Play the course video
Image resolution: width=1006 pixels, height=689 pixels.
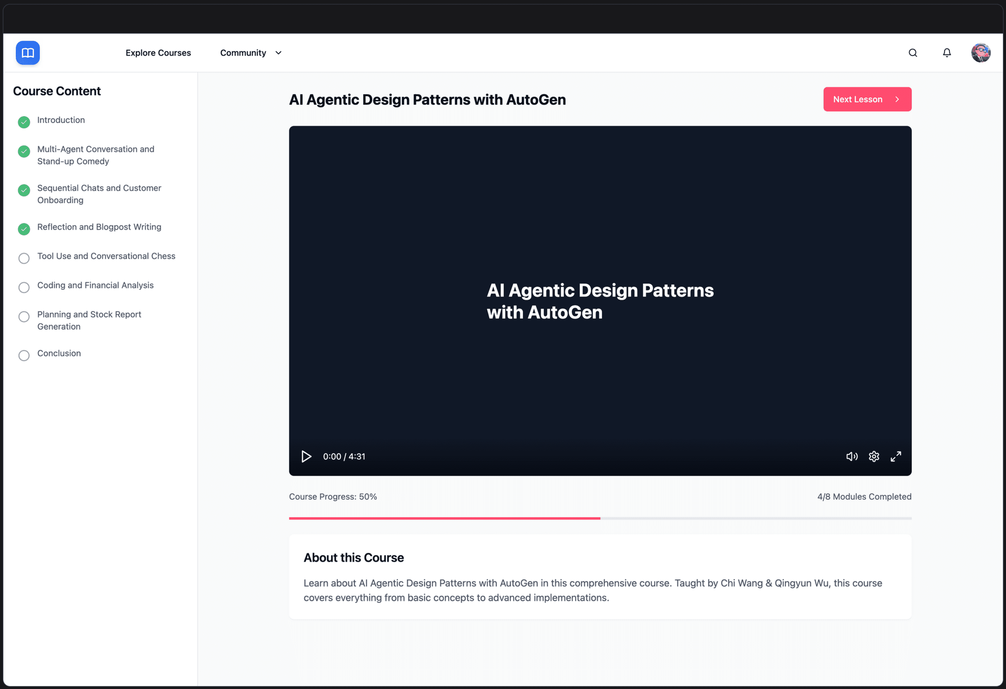(x=306, y=457)
